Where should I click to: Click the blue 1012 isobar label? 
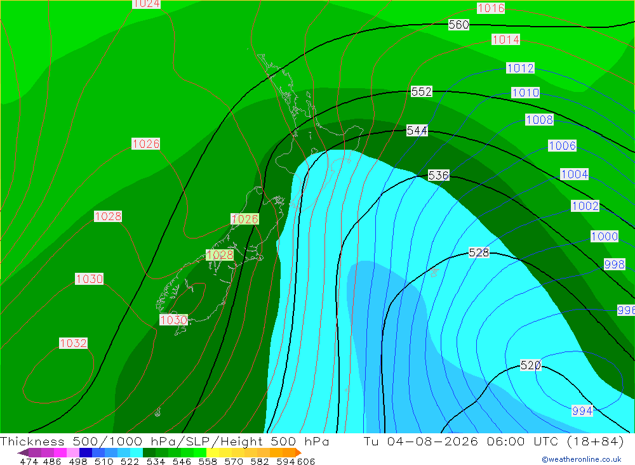(x=521, y=68)
